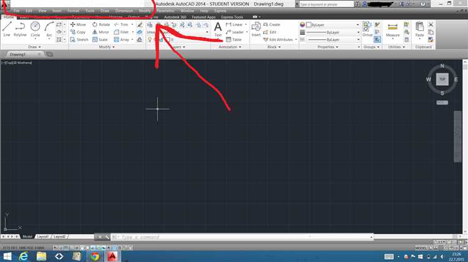Select the Drawing1 file tab
This screenshot has width=468, height=262.
tap(24, 54)
